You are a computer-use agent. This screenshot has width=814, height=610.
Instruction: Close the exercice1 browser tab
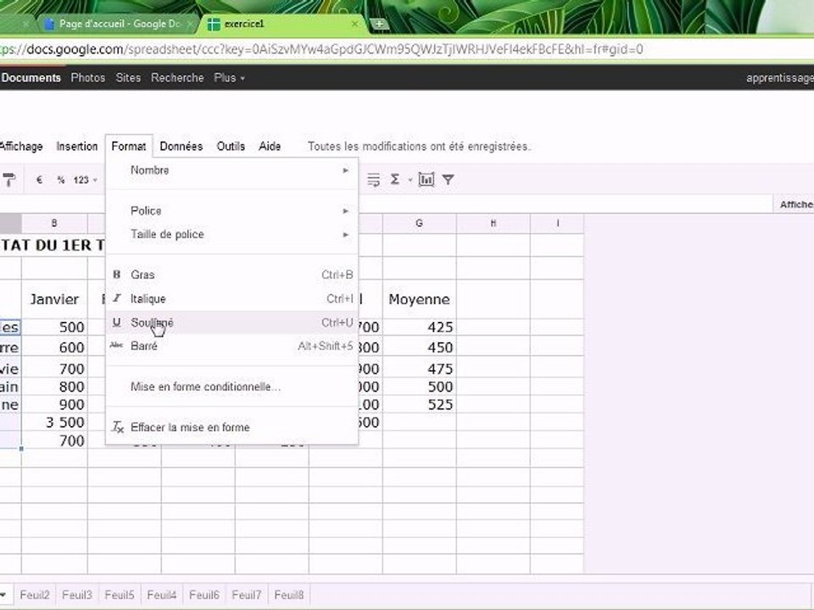(354, 24)
